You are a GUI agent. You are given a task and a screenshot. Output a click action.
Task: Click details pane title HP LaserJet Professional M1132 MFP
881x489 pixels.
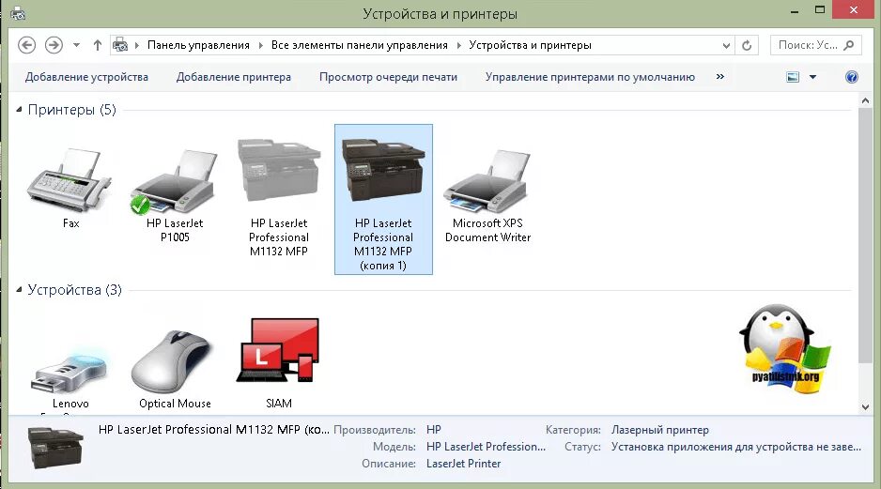(x=213, y=430)
